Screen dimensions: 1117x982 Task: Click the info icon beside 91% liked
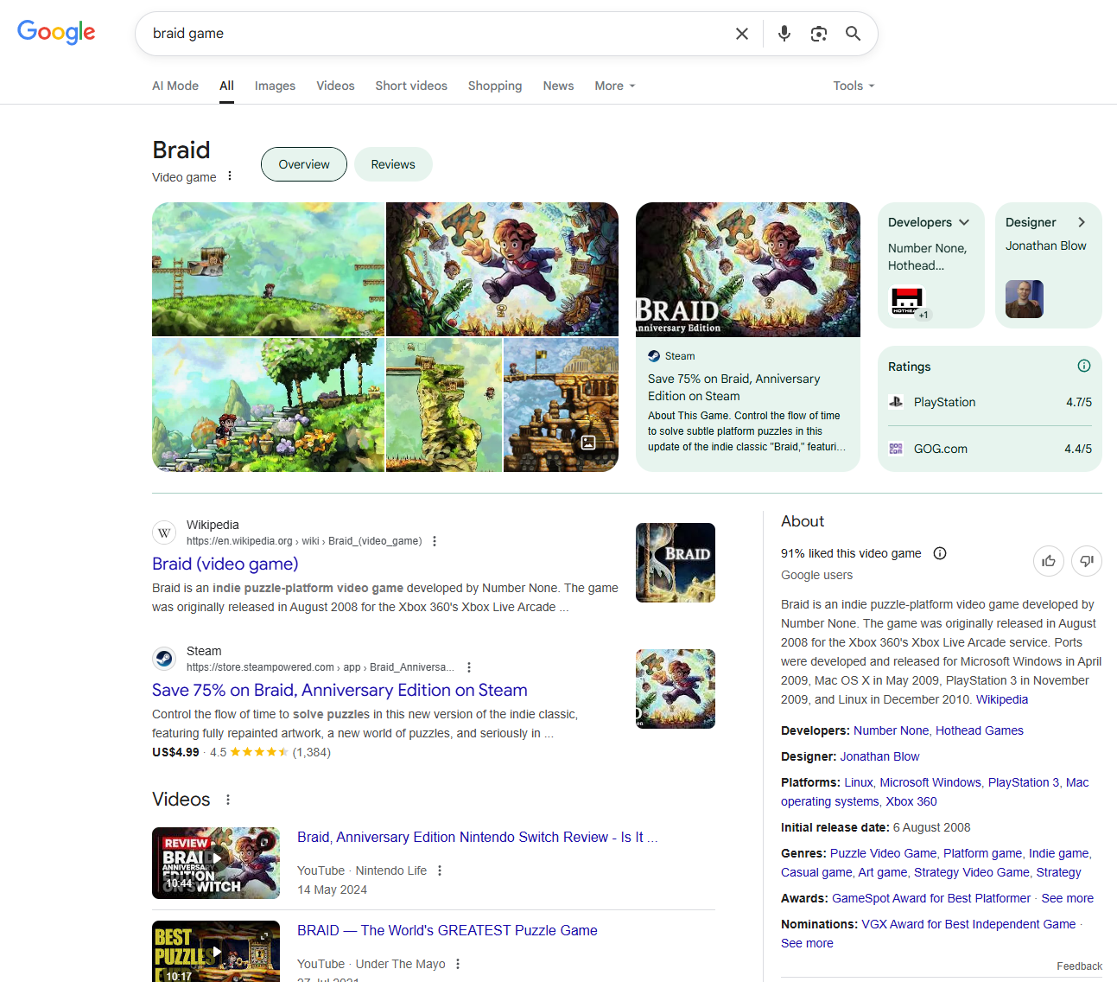click(940, 553)
